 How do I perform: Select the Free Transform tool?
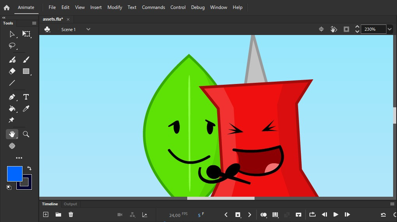26,34
